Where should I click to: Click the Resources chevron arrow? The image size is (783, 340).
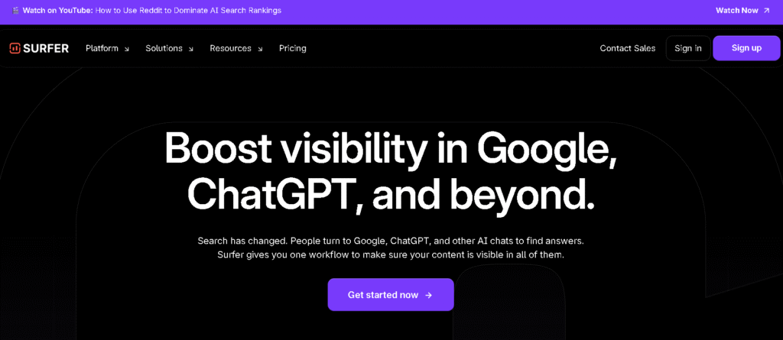click(260, 49)
